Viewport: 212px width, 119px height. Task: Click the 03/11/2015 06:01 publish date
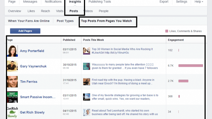(70, 51)
